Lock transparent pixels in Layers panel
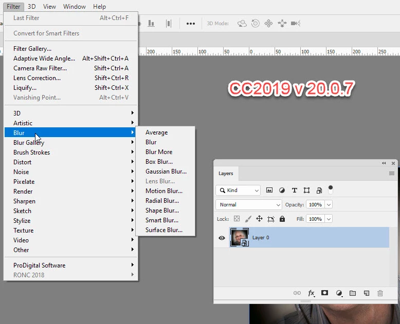This screenshot has height=324, width=400. point(237,219)
